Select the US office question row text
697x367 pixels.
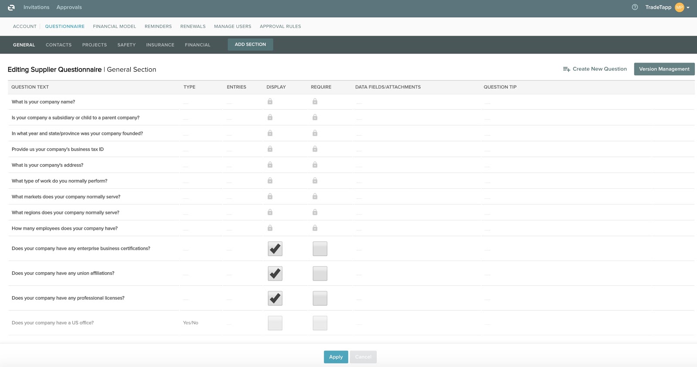pos(53,323)
